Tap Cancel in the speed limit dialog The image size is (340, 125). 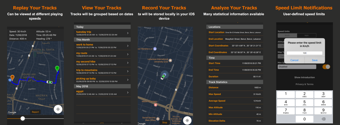294,60
